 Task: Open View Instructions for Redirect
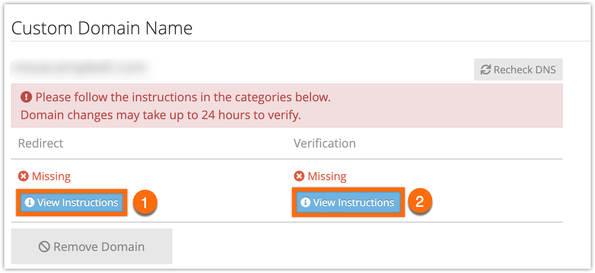point(72,203)
